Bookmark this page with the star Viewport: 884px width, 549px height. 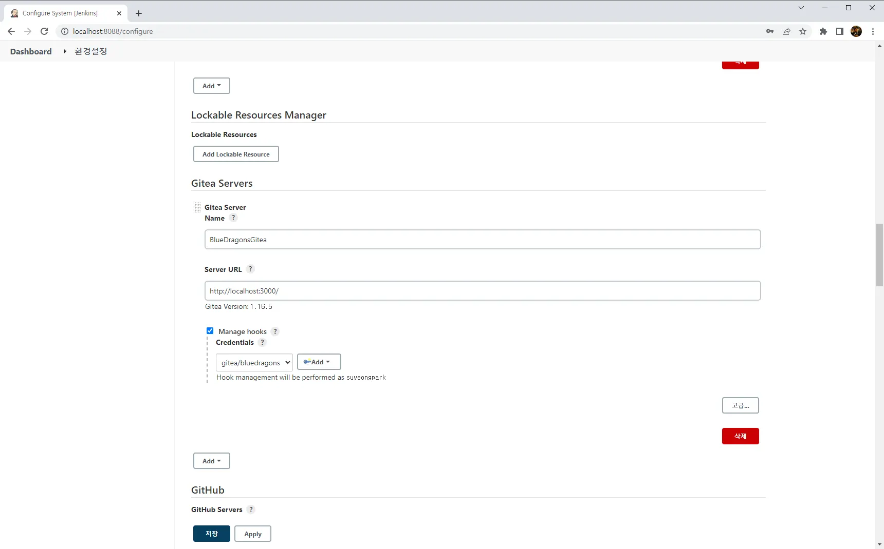(x=803, y=31)
